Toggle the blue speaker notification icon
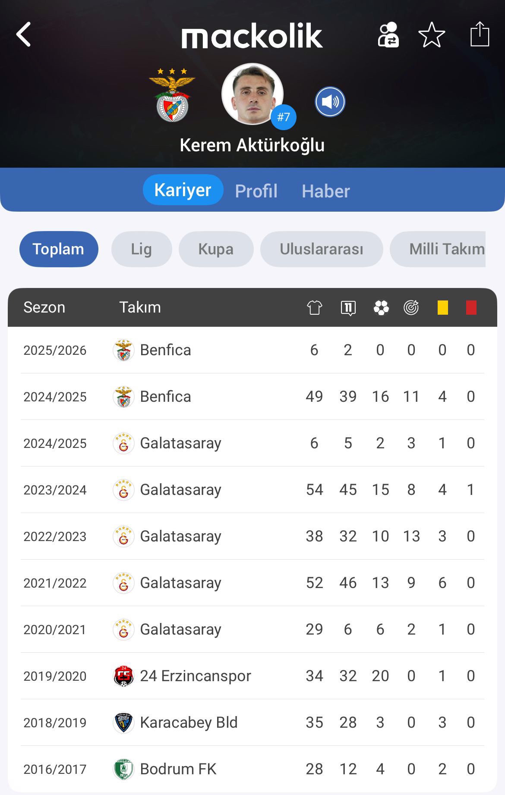Image resolution: width=505 pixels, height=795 pixels. pos(330,102)
